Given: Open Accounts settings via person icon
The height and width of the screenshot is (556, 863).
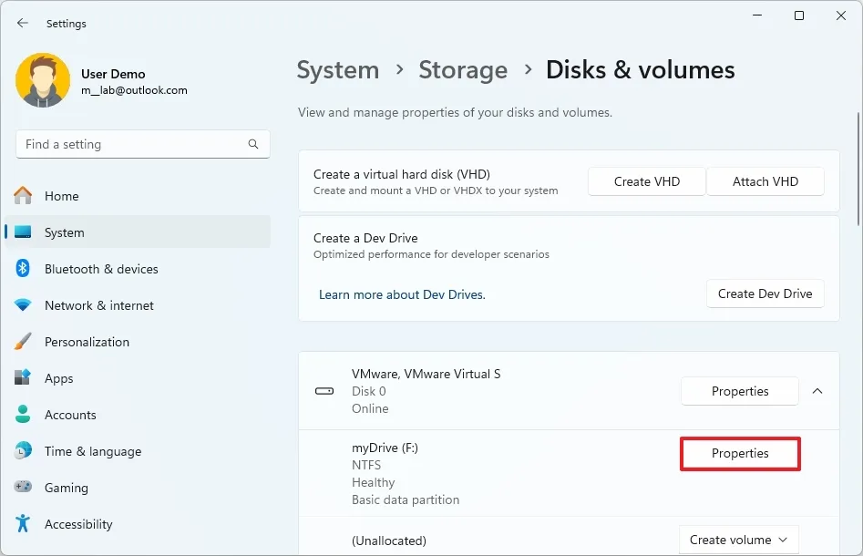Looking at the screenshot, I should [x=23, y=415].
